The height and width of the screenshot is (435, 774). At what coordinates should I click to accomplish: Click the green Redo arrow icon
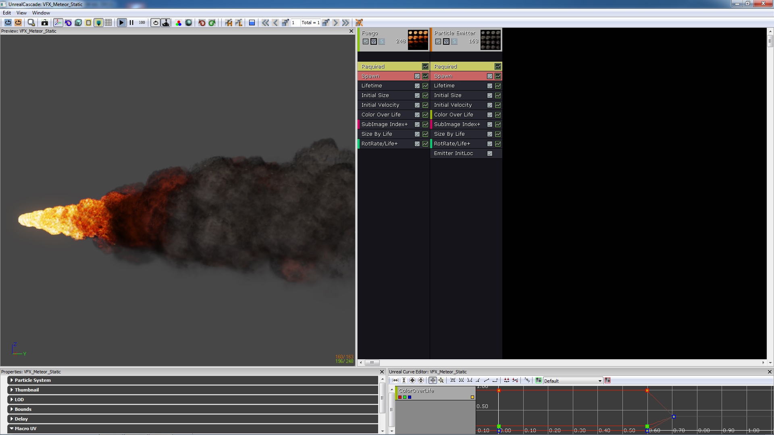[x=212, y=23]
